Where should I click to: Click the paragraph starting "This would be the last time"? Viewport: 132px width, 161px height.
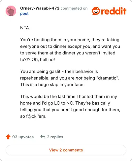tap(70, 106)
